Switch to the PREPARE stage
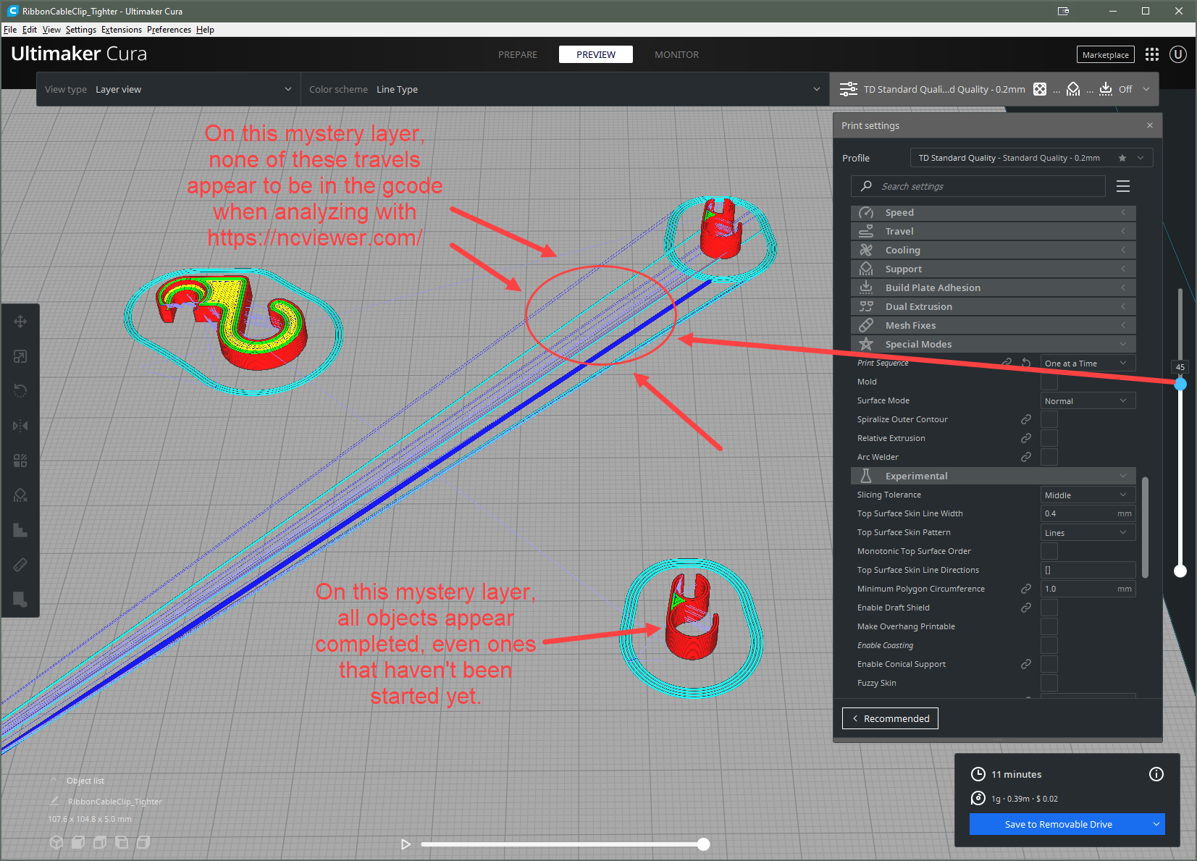This screenshot has height=861, width=1197. pos(518,54)
